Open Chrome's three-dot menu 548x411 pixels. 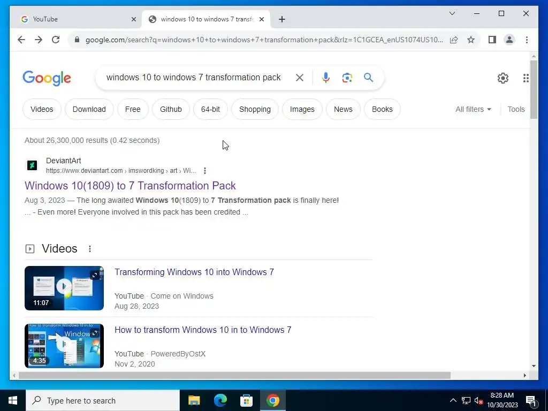(527, 40)
